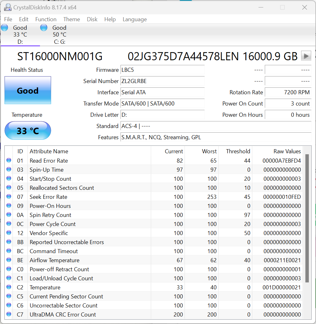Click status orb for Seek Error Rate
Screen dimensions: 316x324
(9, 197)
